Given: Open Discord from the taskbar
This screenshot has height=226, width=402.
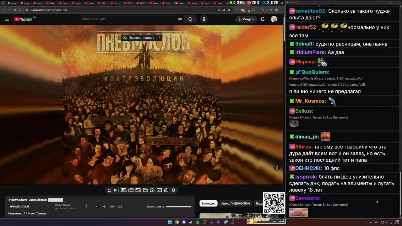Looking at the screenshot, I should (184, 222).
